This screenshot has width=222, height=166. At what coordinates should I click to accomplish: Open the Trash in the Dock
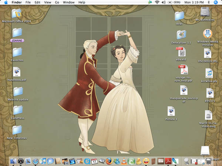click(208, 161)
